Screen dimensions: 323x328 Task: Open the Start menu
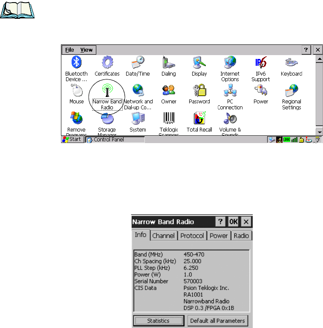click(72, 139)
